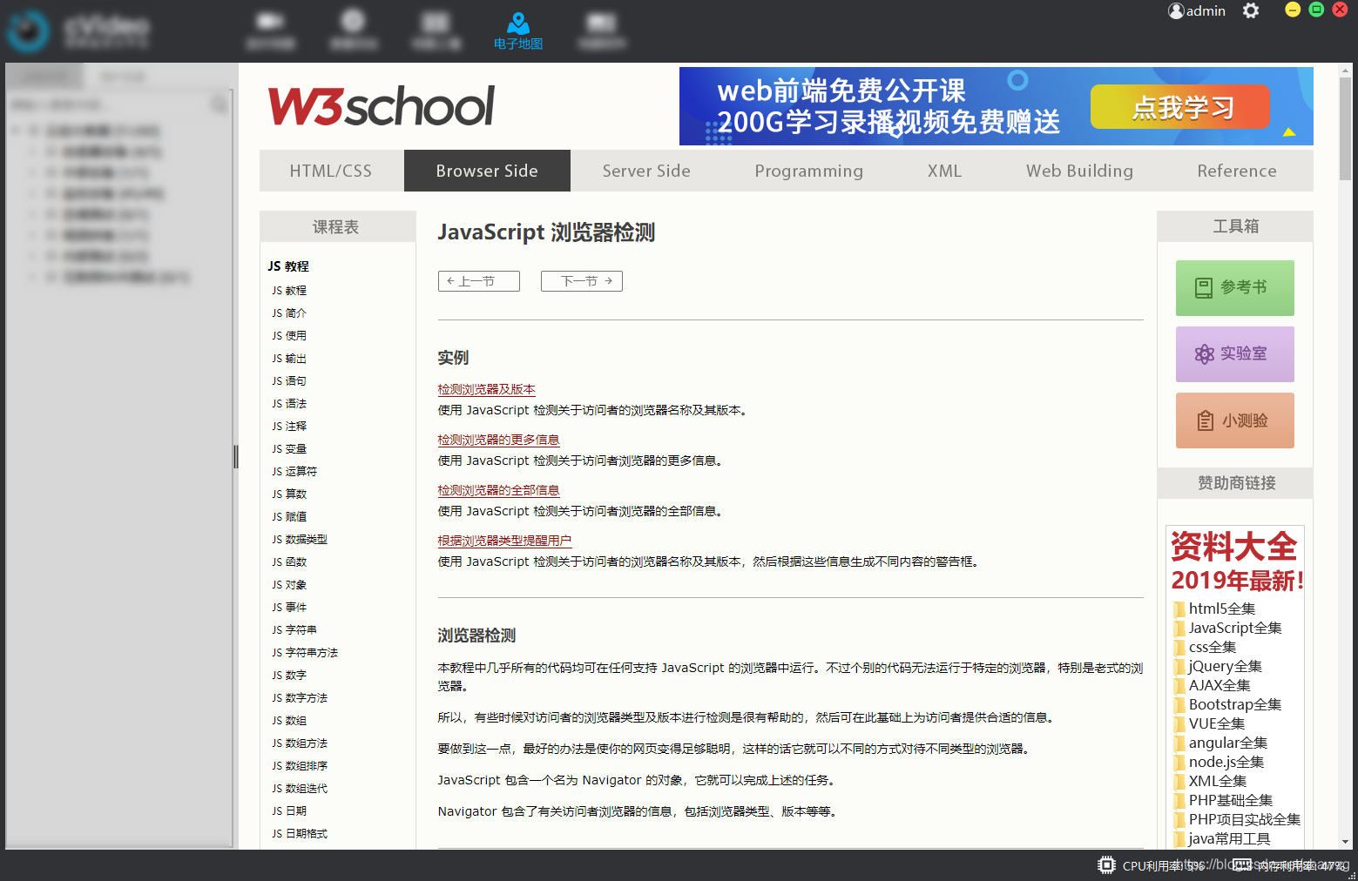
Task: Open JS 语法 in the course list
Action: pyautogui.click(x=289, y=403)
